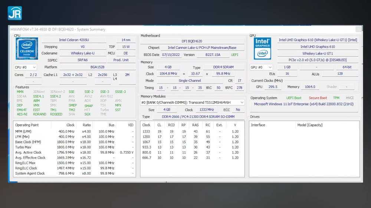Click the memory Clock 1064.8 MHz value
The image size is (371, 208).
tap(168, 74)
